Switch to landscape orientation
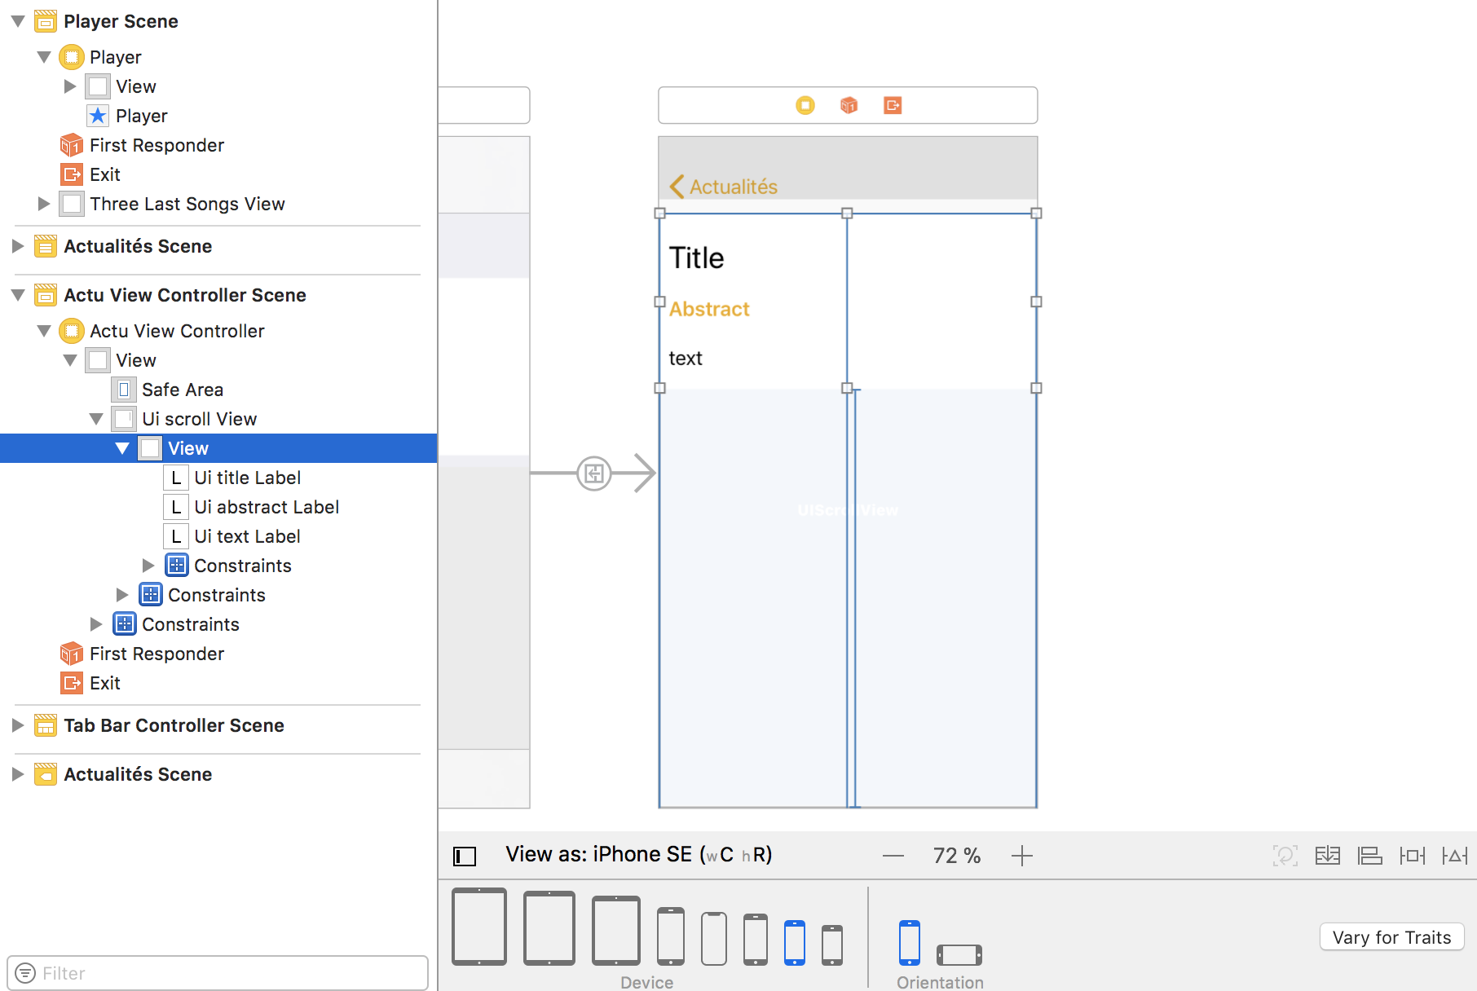Viewport: 1477px width, 991px height. click(x=959, y=954)
